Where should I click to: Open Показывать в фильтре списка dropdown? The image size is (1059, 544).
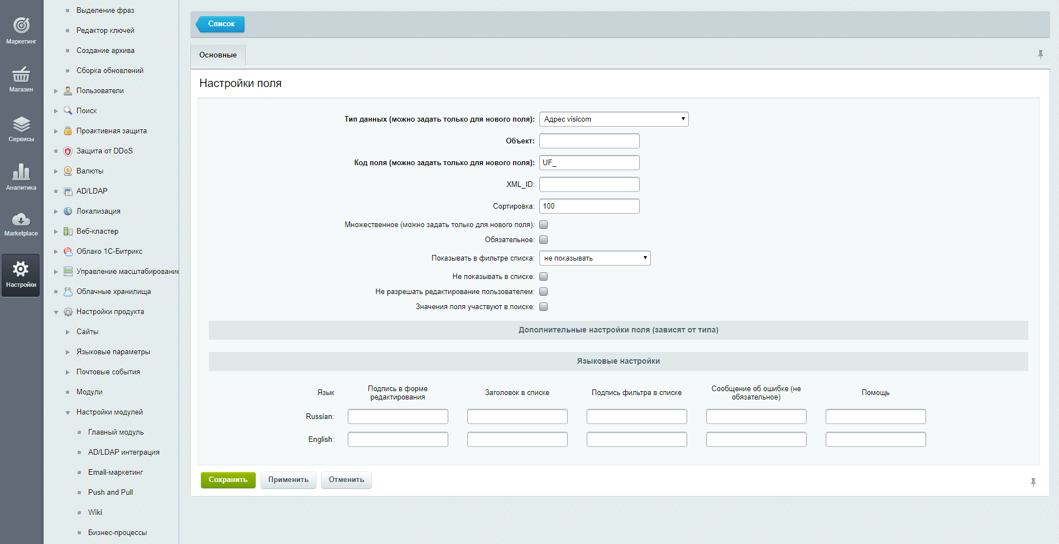click(x=595, y=258)
